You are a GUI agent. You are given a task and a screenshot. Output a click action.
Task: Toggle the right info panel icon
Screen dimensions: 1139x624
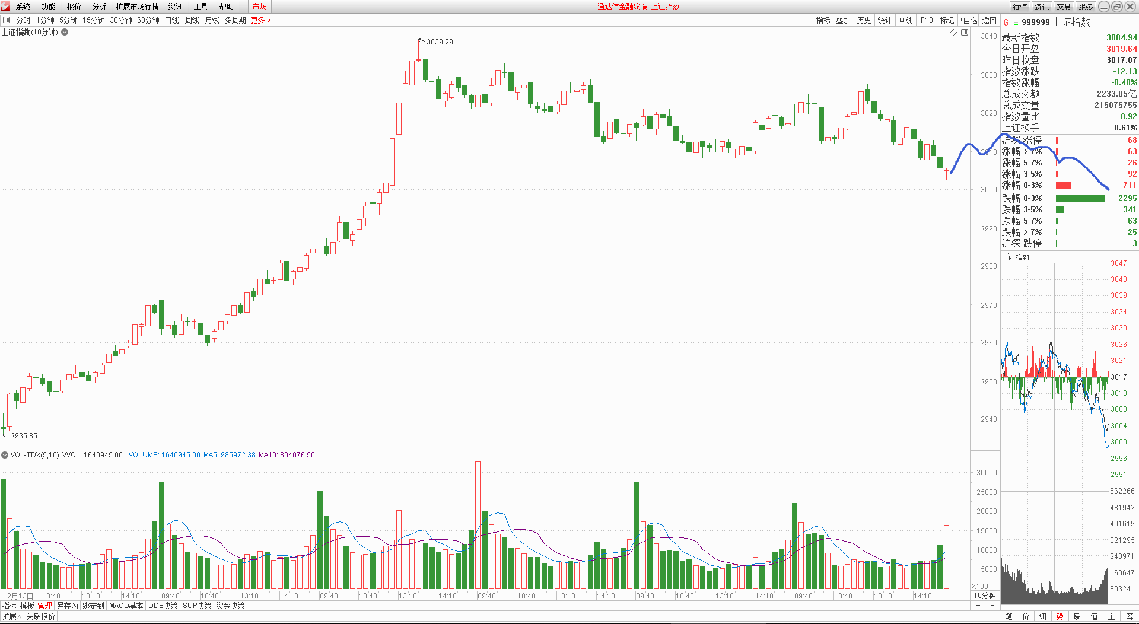(x=965, y=33)
